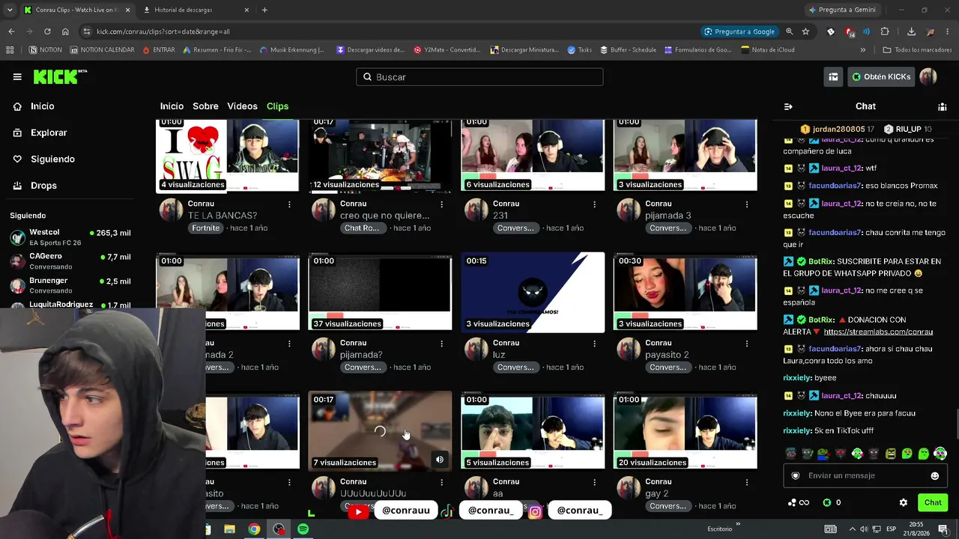Open options for payasito 2 clip
The image size is (959, 539).
pyautogui.click(x=746, y=343)
